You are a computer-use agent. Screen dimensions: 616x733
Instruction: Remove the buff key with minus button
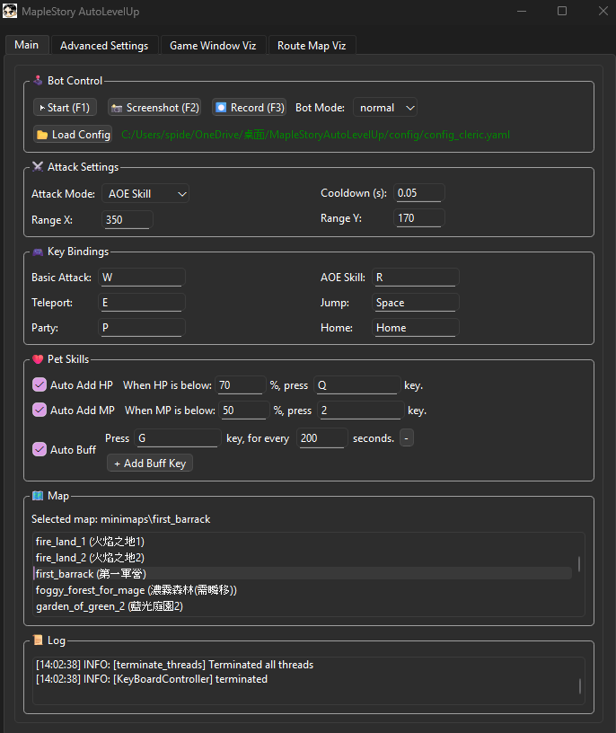pos(407,438)
